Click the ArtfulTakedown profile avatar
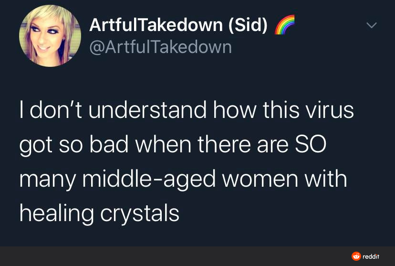Screen dimensions: 395x266 (50, 36)
